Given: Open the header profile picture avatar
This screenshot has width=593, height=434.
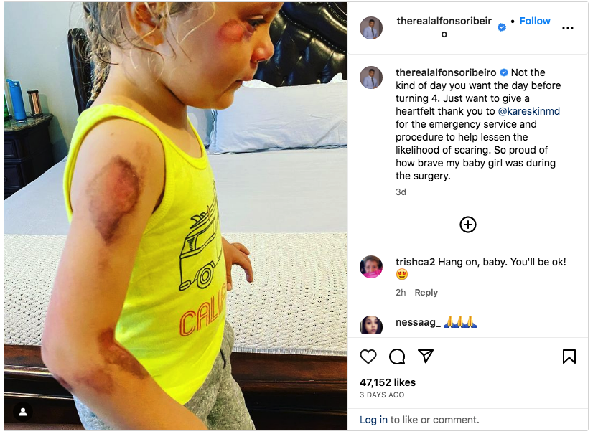Looking at the screenshot, I should (371, 28).
